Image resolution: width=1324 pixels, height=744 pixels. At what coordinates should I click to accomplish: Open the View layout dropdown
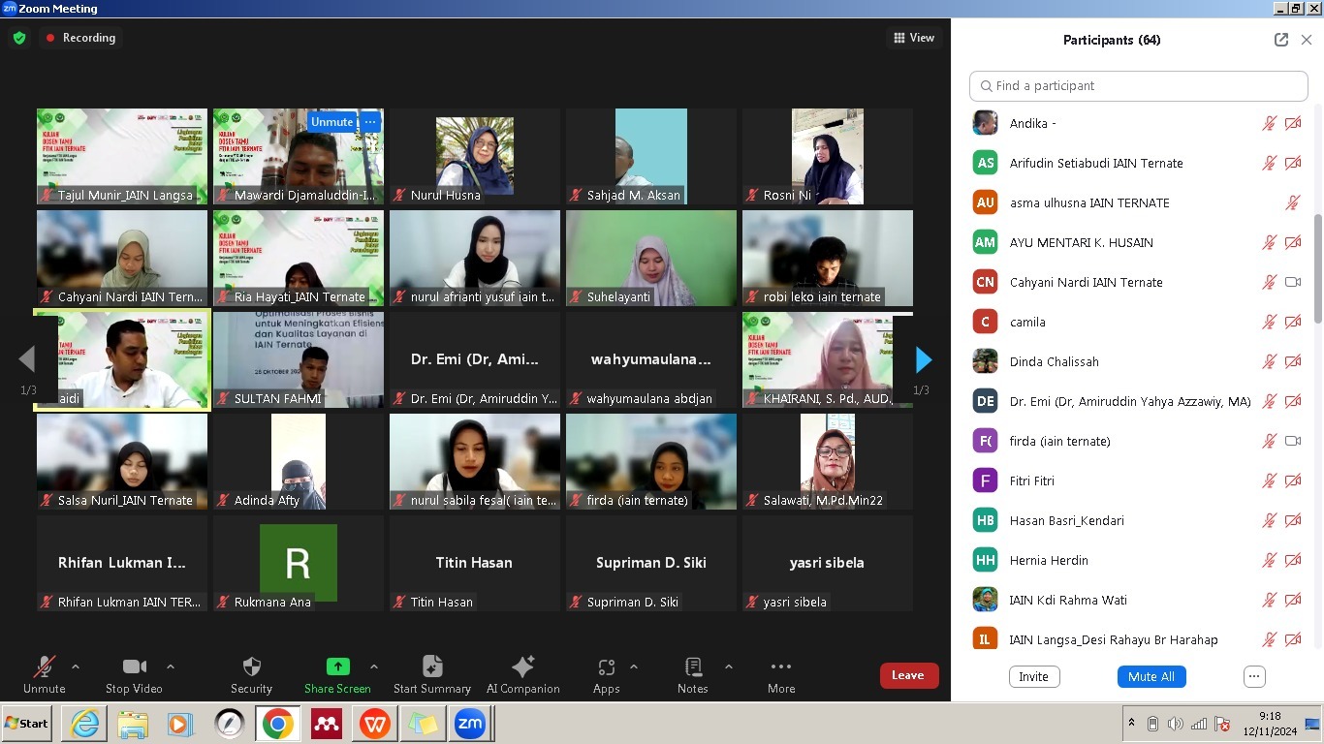(x=914, y=38)
